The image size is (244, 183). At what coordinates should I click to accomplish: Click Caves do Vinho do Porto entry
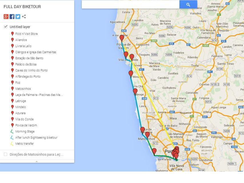(31, 70)
